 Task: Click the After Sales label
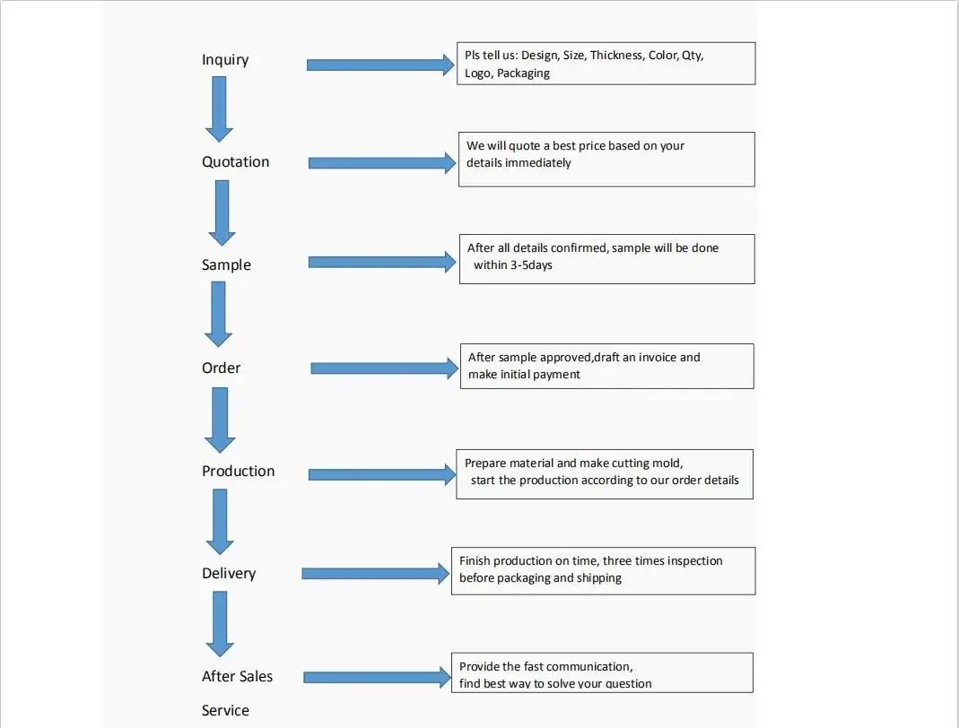coord(237,677)
